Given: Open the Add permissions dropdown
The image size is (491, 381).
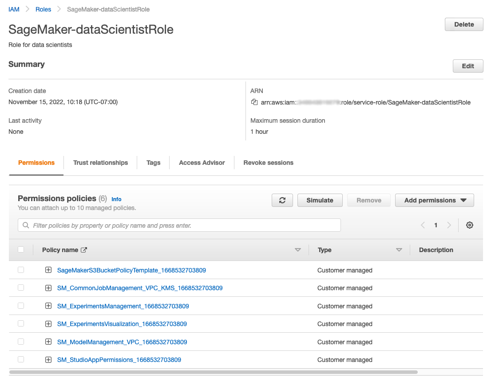Looking at the screenshot, I should 434,200.
